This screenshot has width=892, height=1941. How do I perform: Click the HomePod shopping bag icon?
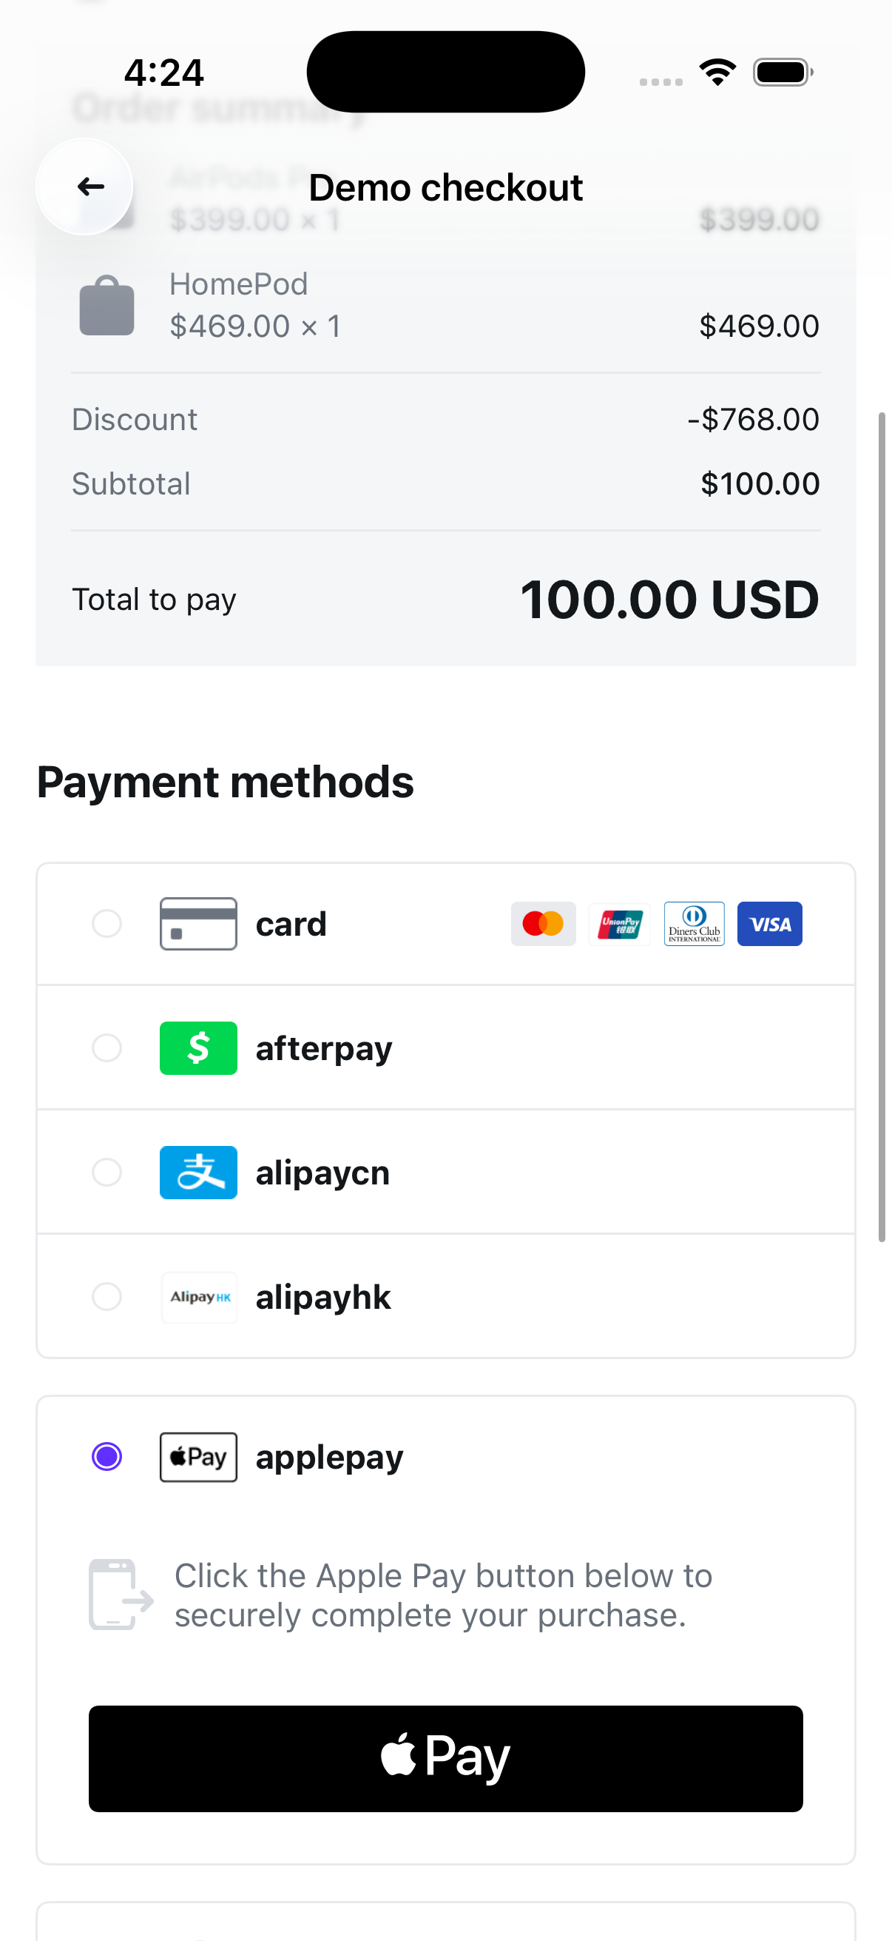pos(107,306)
